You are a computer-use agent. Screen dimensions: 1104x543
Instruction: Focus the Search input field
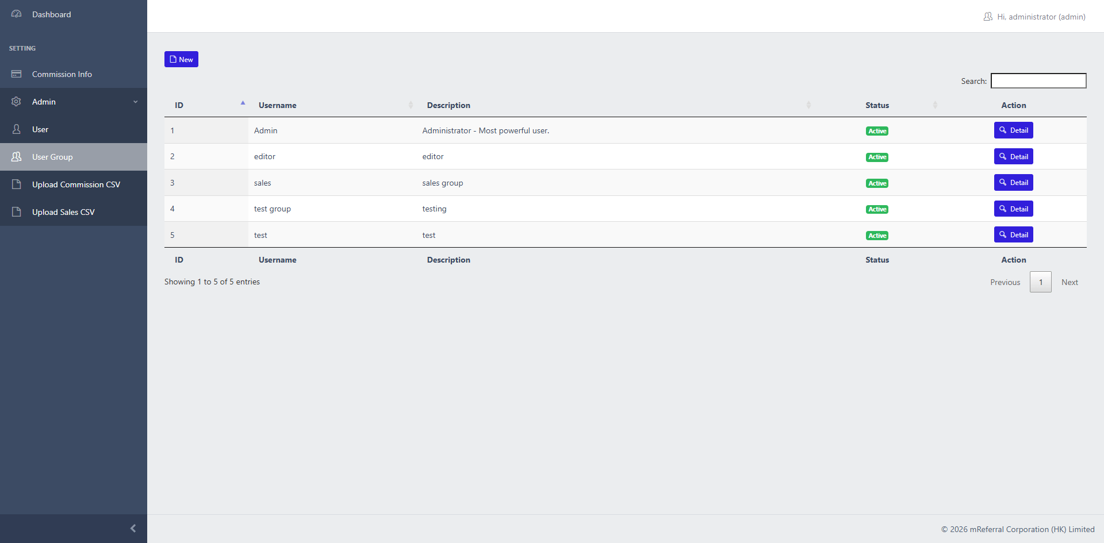click(x=1038, y=81)
